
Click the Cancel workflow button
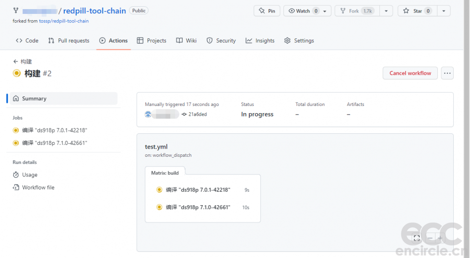point(410,73)
